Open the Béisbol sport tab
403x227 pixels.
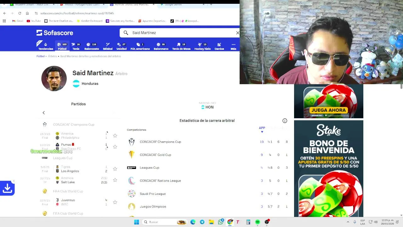(108, 46)
